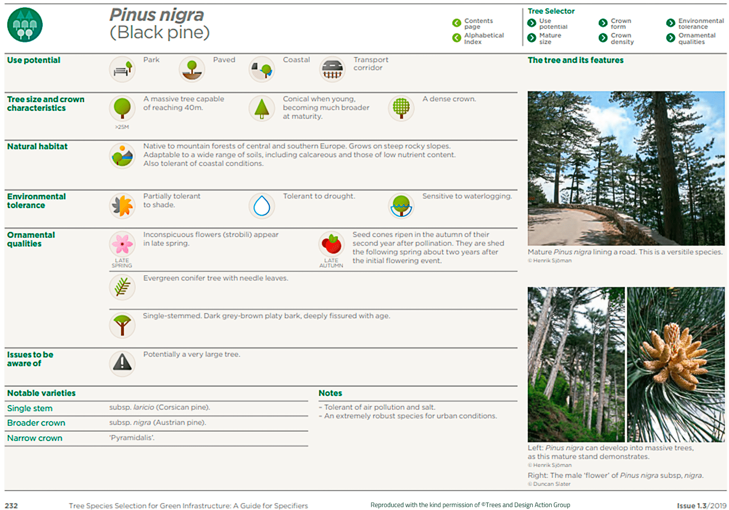Image resolution: width=729 pixels, height=510 pixels.
Task: Click the drought tolerance water drop icon
Action: click(x=262, y=206)
